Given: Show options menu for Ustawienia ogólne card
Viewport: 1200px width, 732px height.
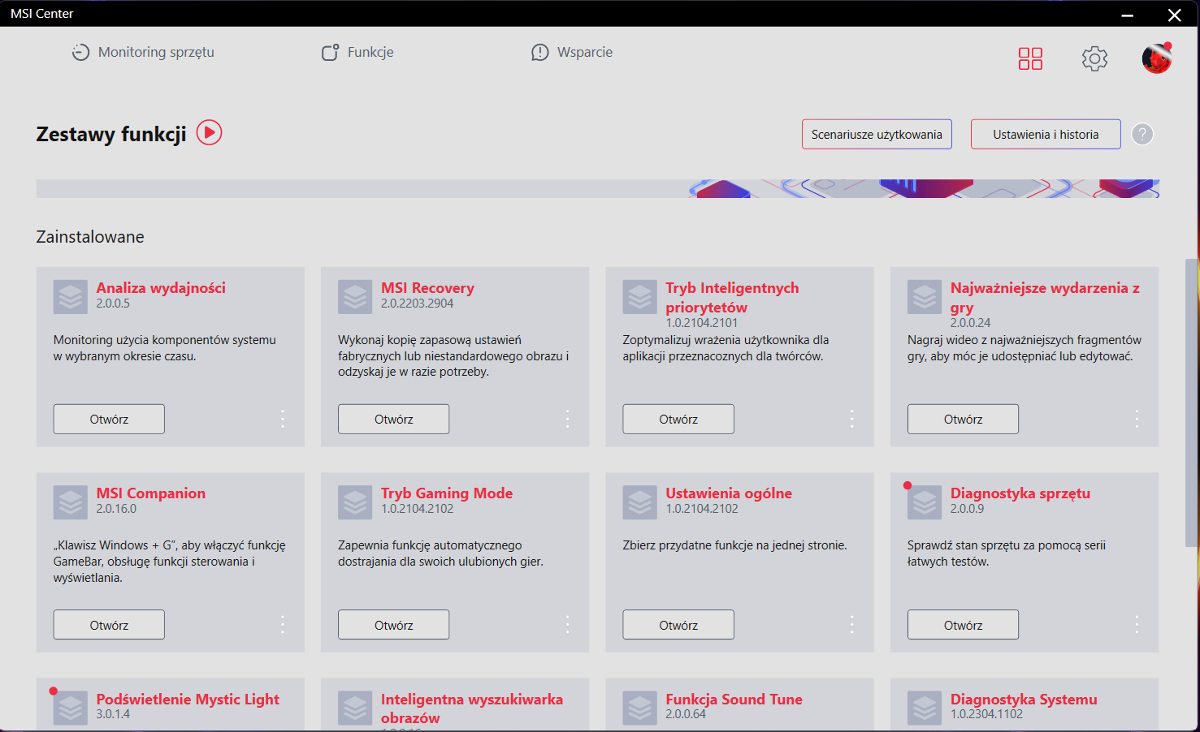Looking at the screenshot, I should point(851,624).
